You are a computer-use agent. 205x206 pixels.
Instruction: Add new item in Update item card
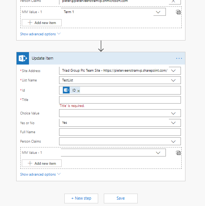(42, 163)
